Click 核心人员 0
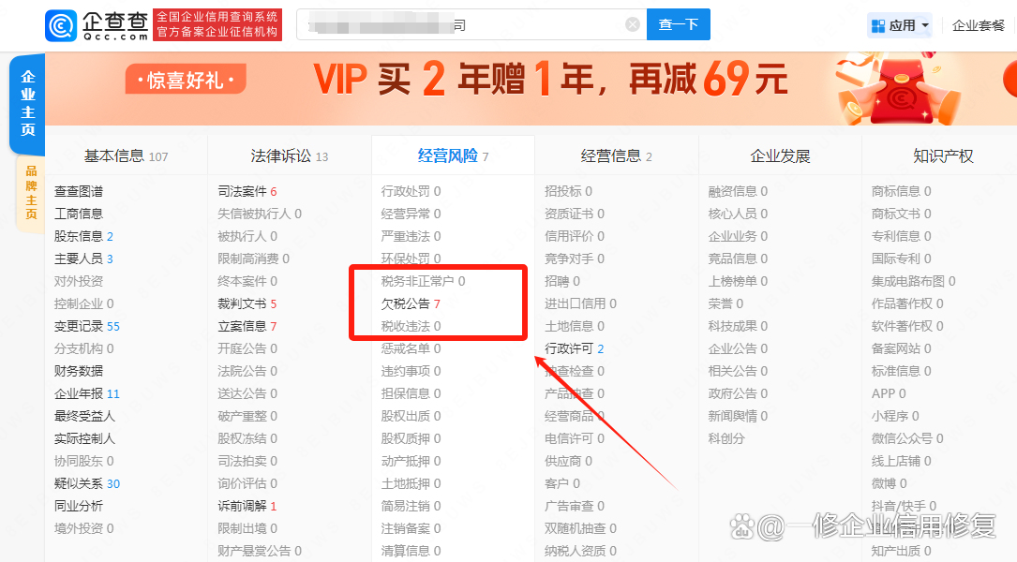This screenshot has width=1017, height=562. (x=738, y=214)
